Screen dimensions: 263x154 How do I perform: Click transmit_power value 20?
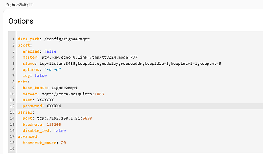tap(63, 143)
